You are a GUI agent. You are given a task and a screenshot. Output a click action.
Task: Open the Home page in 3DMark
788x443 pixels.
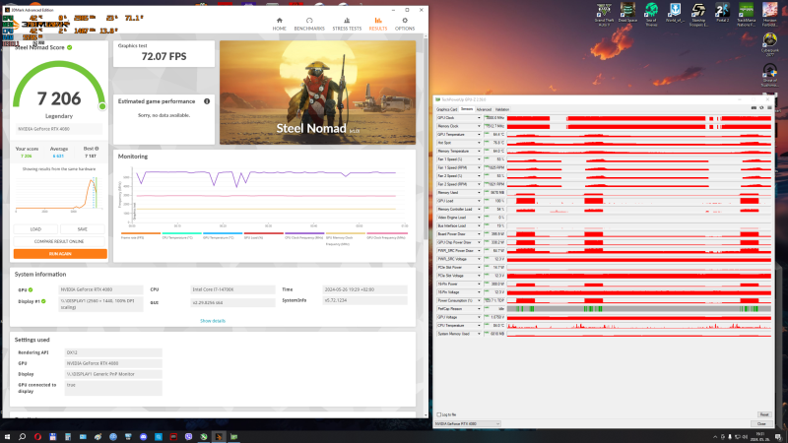(x=279, y=24)
